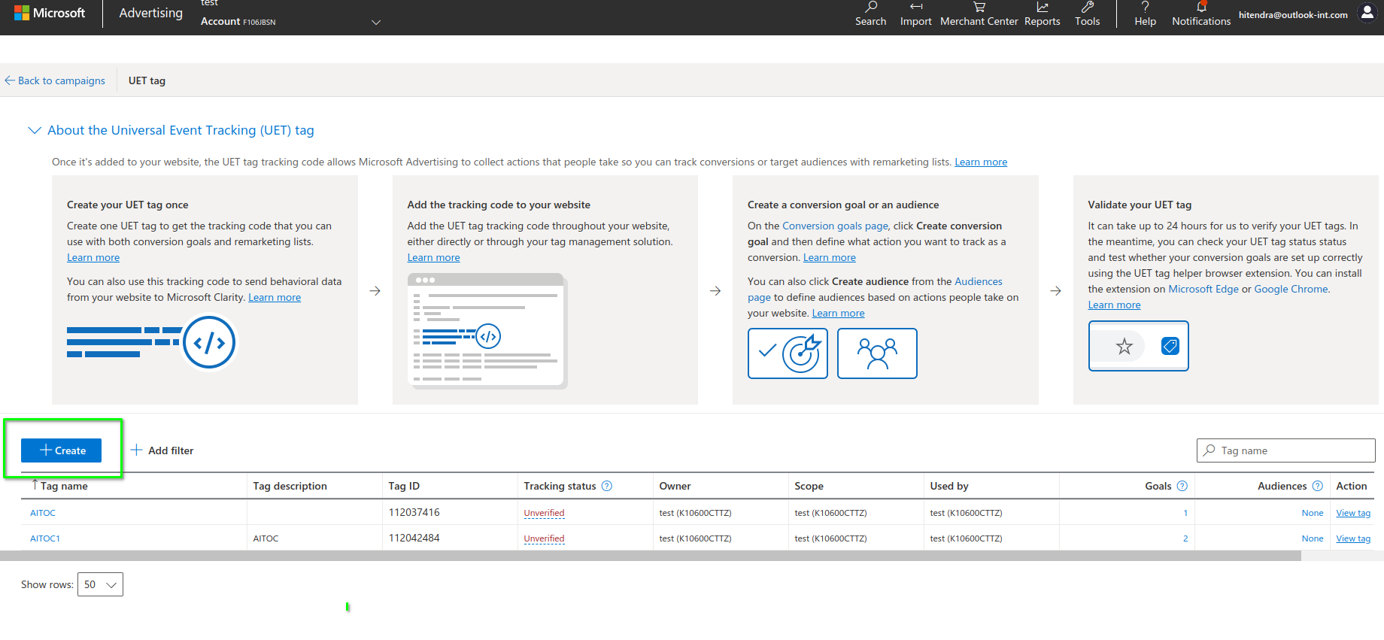Click the horizontal table scrollbar
This screenshot has width=1384, height=640.
(x=651, y=556)
